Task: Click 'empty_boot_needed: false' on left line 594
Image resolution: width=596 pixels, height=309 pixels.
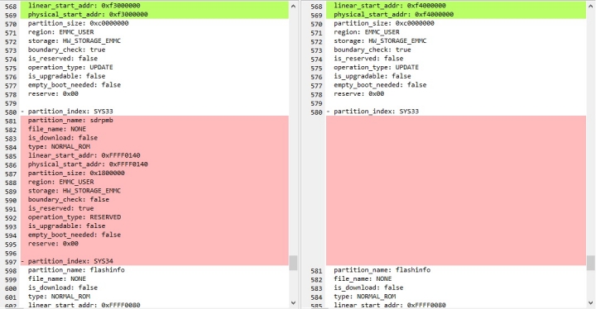Action: pyautogui.click(x=74, y=235)
